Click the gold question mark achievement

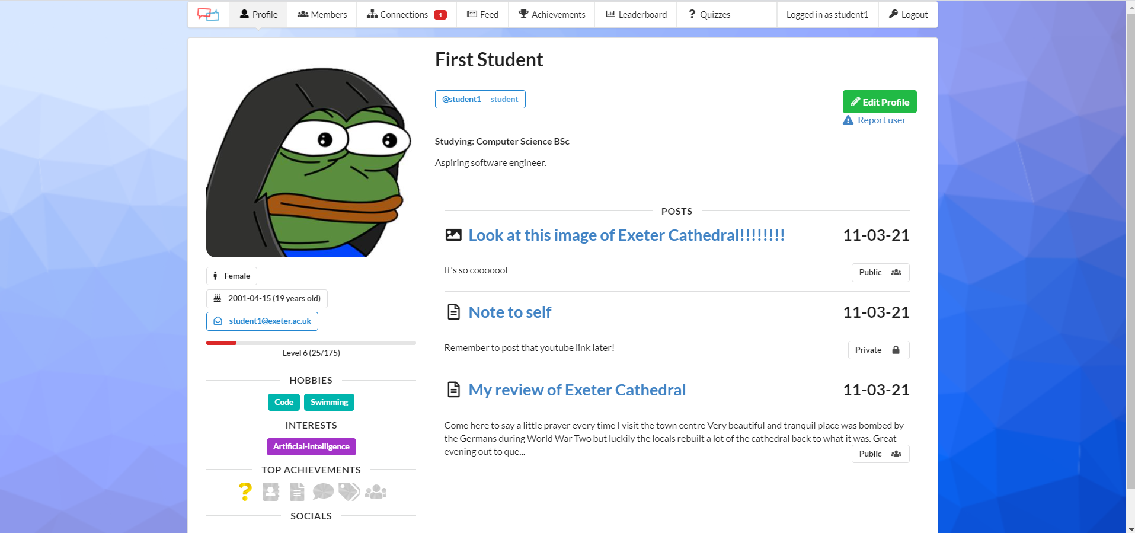click(245, 491)
